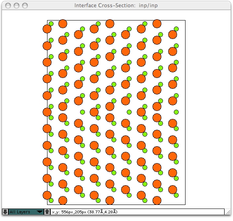The image size is (233, 221).
Task: Select rightmost orange atom on the top cell edge
Action: click(x=157, y=24)
